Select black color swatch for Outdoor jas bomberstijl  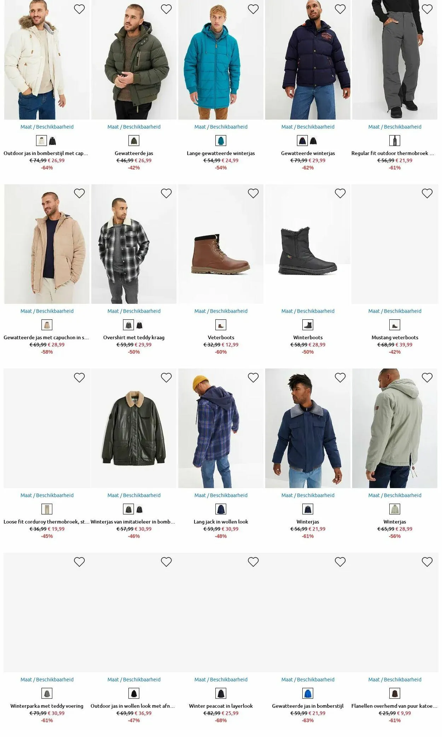pos(53,141)
